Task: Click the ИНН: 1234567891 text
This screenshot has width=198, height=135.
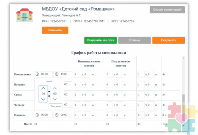Action: point(54,21)
